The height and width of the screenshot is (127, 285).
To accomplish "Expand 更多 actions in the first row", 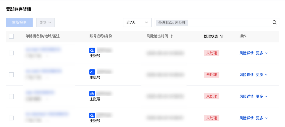I will 262,53.
